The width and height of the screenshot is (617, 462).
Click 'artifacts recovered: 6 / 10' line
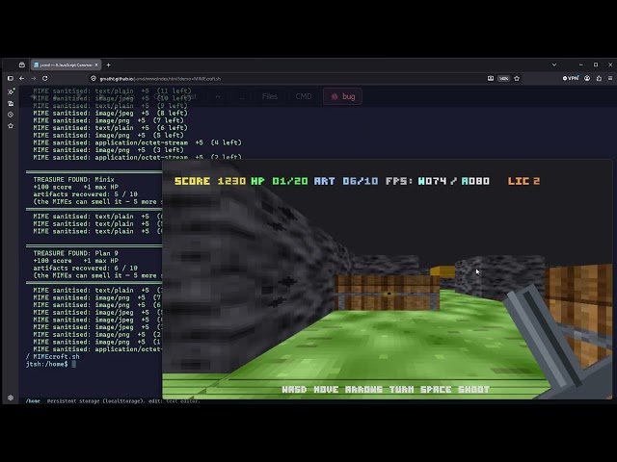pyautogui.click(x=86, y=268)
